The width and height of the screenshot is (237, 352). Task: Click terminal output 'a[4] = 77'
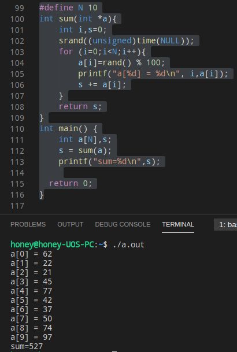(x=31, y=291)
